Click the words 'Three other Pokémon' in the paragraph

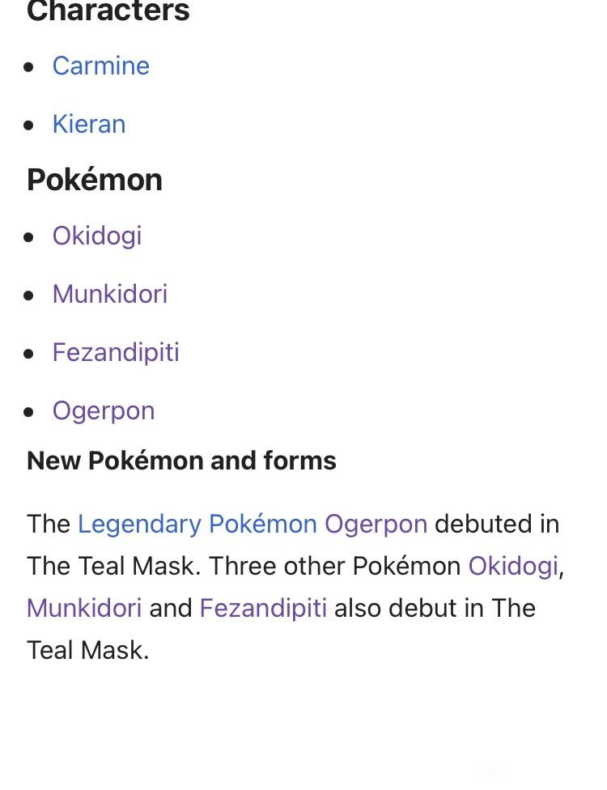tap(335, 567)
